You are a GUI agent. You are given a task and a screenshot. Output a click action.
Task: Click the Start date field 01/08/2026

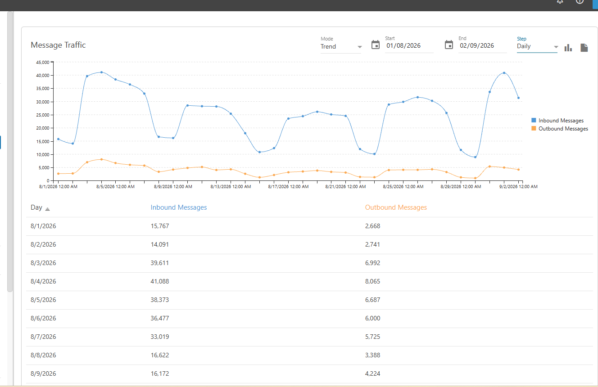(x=409, y=46)
